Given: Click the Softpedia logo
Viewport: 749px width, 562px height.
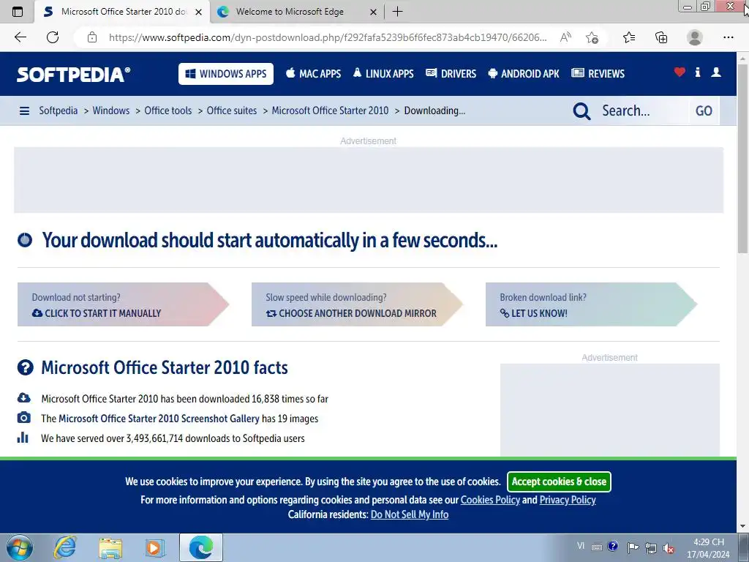Looking at the screenshot, I should coord(74,74).
